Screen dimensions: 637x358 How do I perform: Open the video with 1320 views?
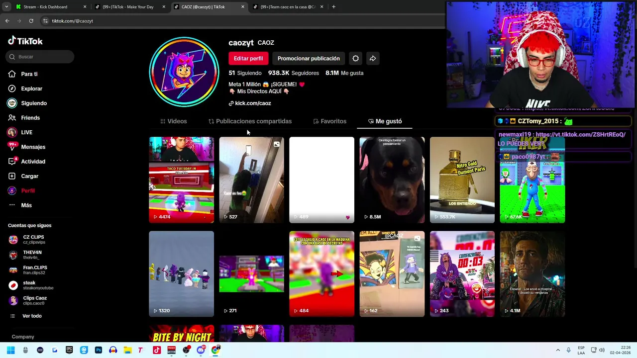coord(182,274)
